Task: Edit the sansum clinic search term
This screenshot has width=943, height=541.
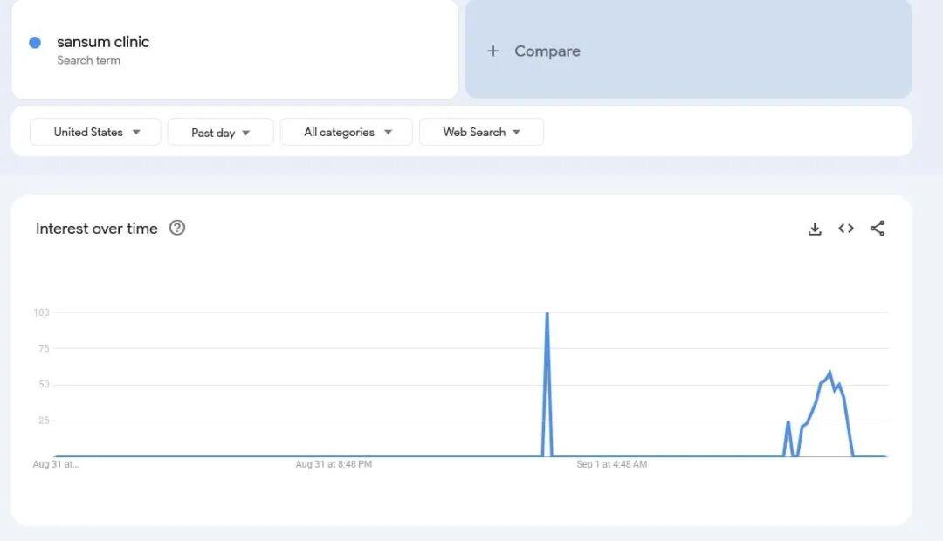Action: pyautogui.click(x=103, y=42)
